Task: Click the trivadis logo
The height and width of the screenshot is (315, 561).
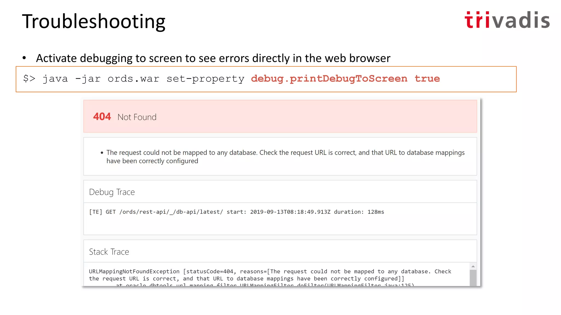Action: pos(507,20)
